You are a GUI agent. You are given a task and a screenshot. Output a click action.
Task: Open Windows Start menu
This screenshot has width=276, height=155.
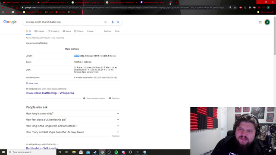coord(3,152)
